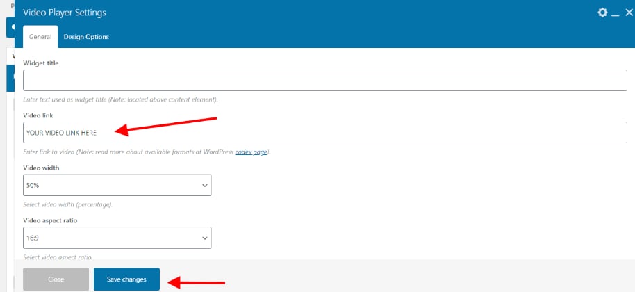Focus the Widget title text field

click(x=324, y=80)
